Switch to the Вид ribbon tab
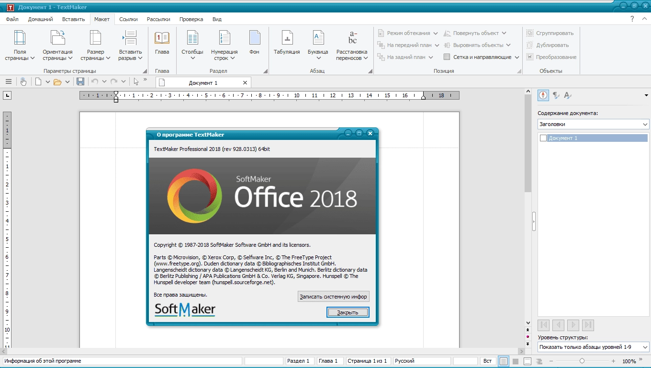 point(217,19)
